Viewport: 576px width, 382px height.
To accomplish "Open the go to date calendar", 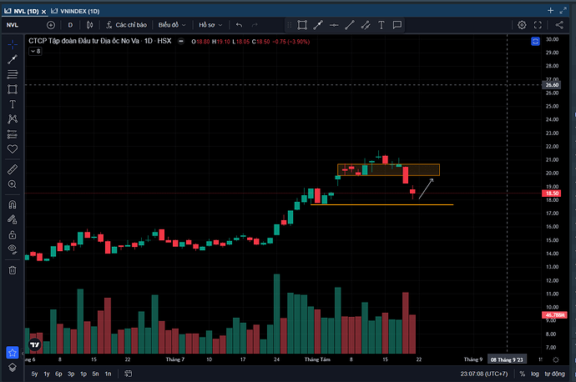I will 129,374.
